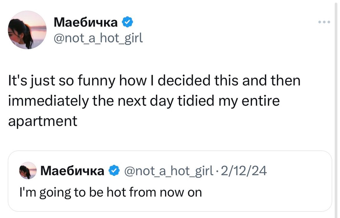Click the large profile avatar of Маебичка
Screen dimensions: 340x218
pos(27,30)
